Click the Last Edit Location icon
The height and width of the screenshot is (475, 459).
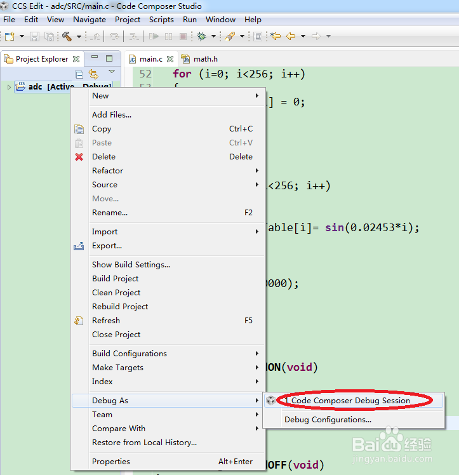coord(276,36)
